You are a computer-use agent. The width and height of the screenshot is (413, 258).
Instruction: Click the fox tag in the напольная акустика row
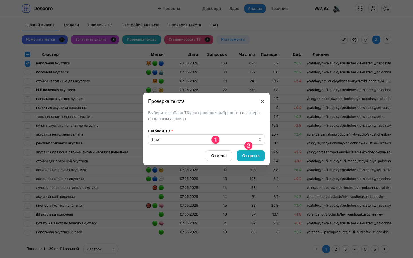[149, 63]
